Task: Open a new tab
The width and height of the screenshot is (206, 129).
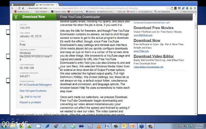Action: [61, 5]
